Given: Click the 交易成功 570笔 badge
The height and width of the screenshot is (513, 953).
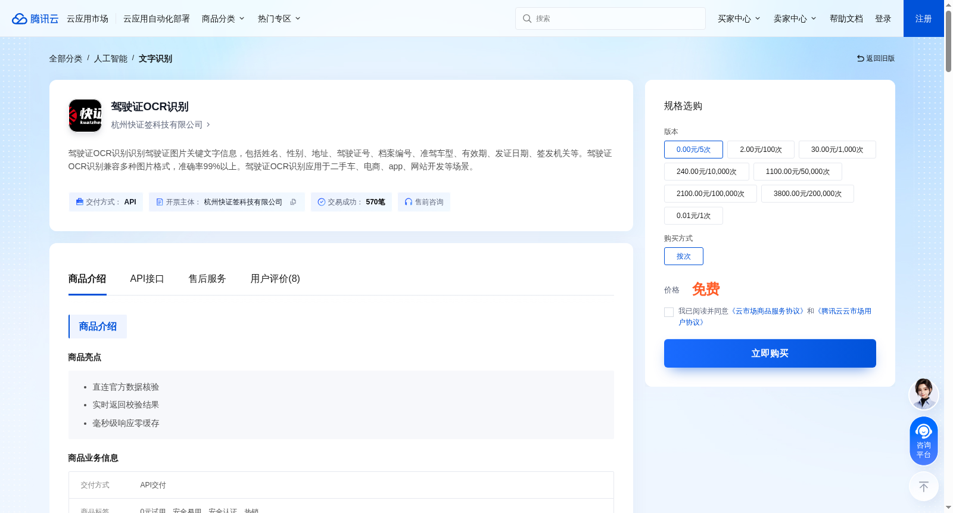Looking at the screenshot, I should [351, 202].
